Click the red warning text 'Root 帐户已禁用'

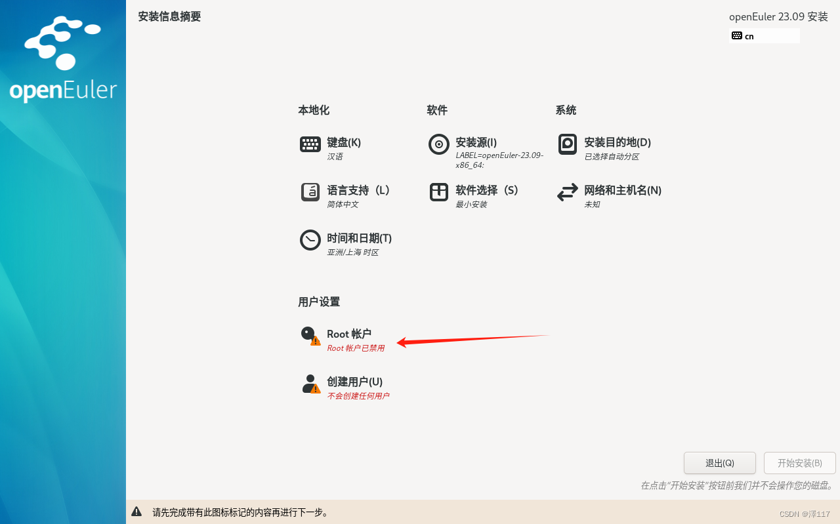pos(356,348)
